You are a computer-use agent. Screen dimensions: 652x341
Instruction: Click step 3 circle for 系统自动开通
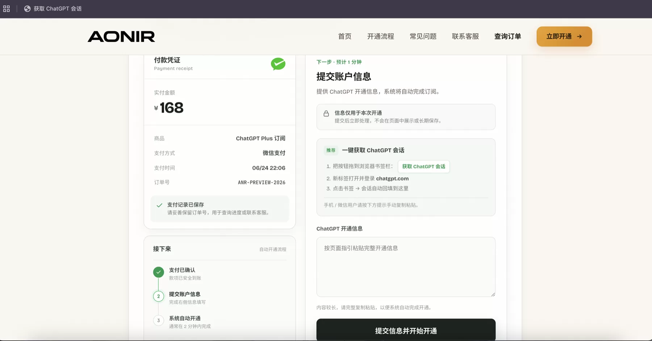coord(158,320)
